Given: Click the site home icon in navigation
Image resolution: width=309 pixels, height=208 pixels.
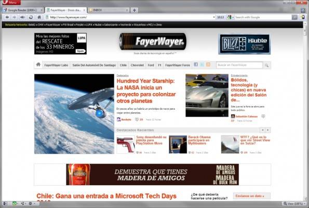Looking at the screenshot, I should point(38,64).
